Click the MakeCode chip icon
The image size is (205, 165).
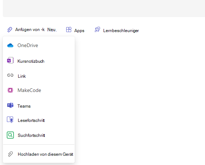coord(10,90)
